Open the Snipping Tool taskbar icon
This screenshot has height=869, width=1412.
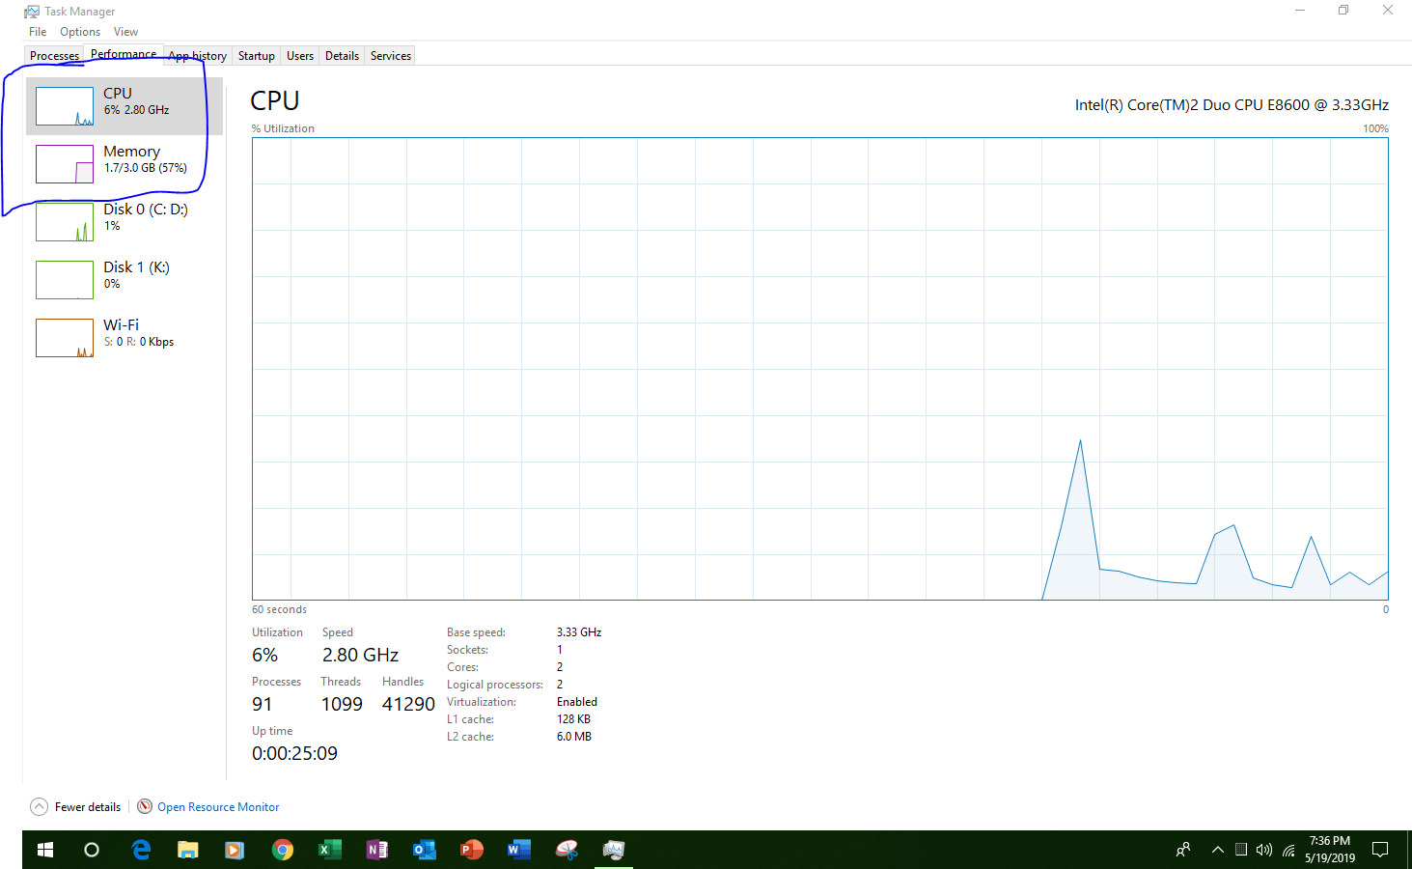click(567, 850)
